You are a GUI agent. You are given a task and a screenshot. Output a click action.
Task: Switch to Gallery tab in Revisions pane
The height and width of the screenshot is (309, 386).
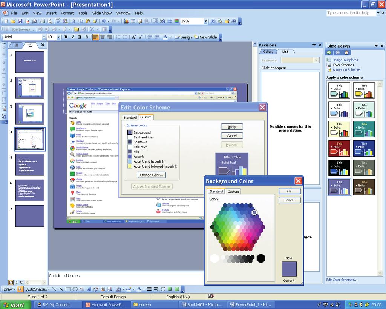268,52
